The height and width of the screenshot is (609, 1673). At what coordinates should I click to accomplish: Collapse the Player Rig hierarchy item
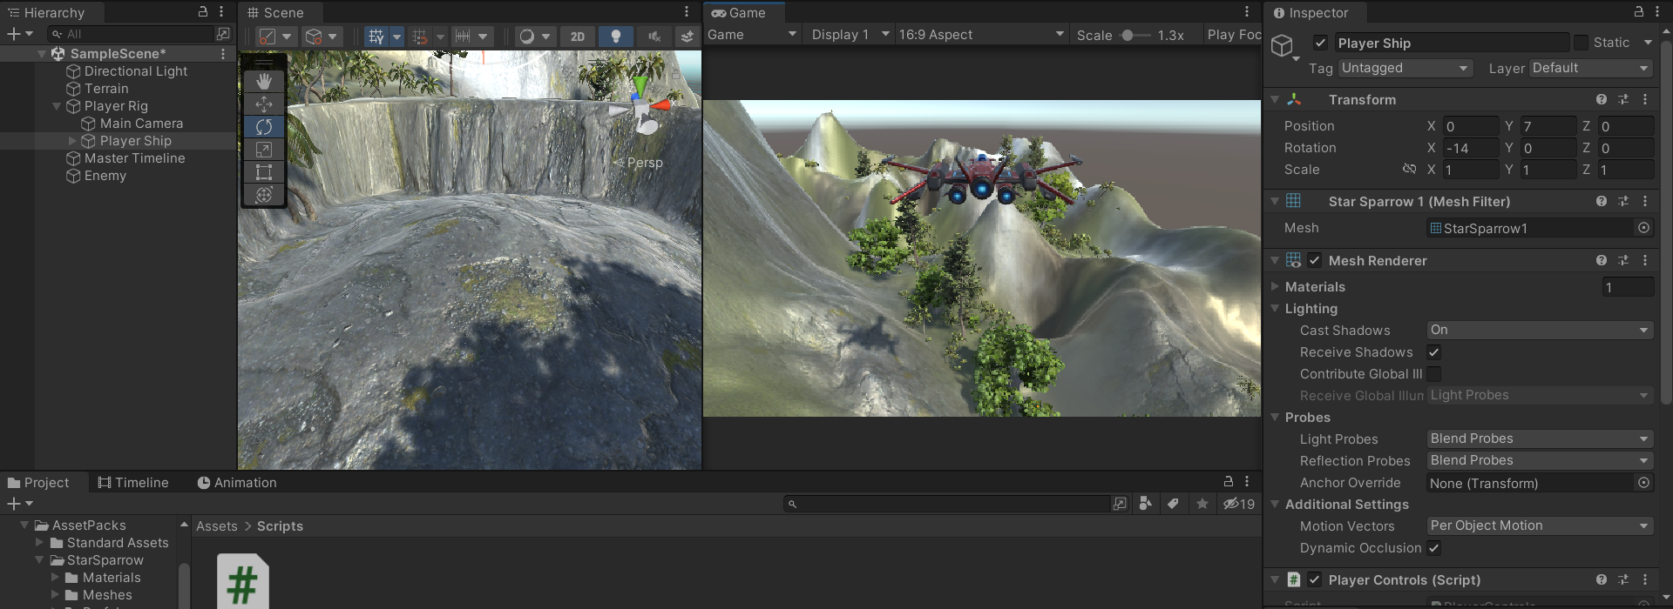57,106
